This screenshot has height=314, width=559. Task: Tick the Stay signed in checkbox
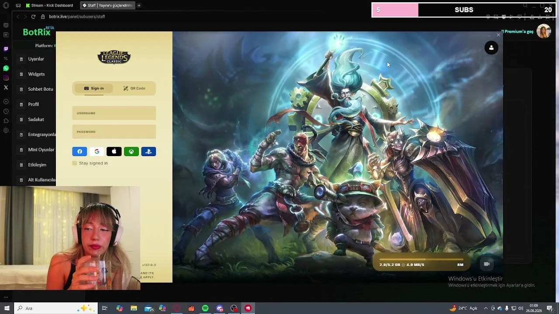(x=75, y=163)
